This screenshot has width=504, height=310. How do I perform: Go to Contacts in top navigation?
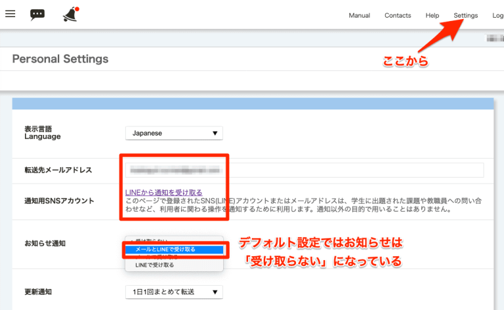click(x=398, y=15)
